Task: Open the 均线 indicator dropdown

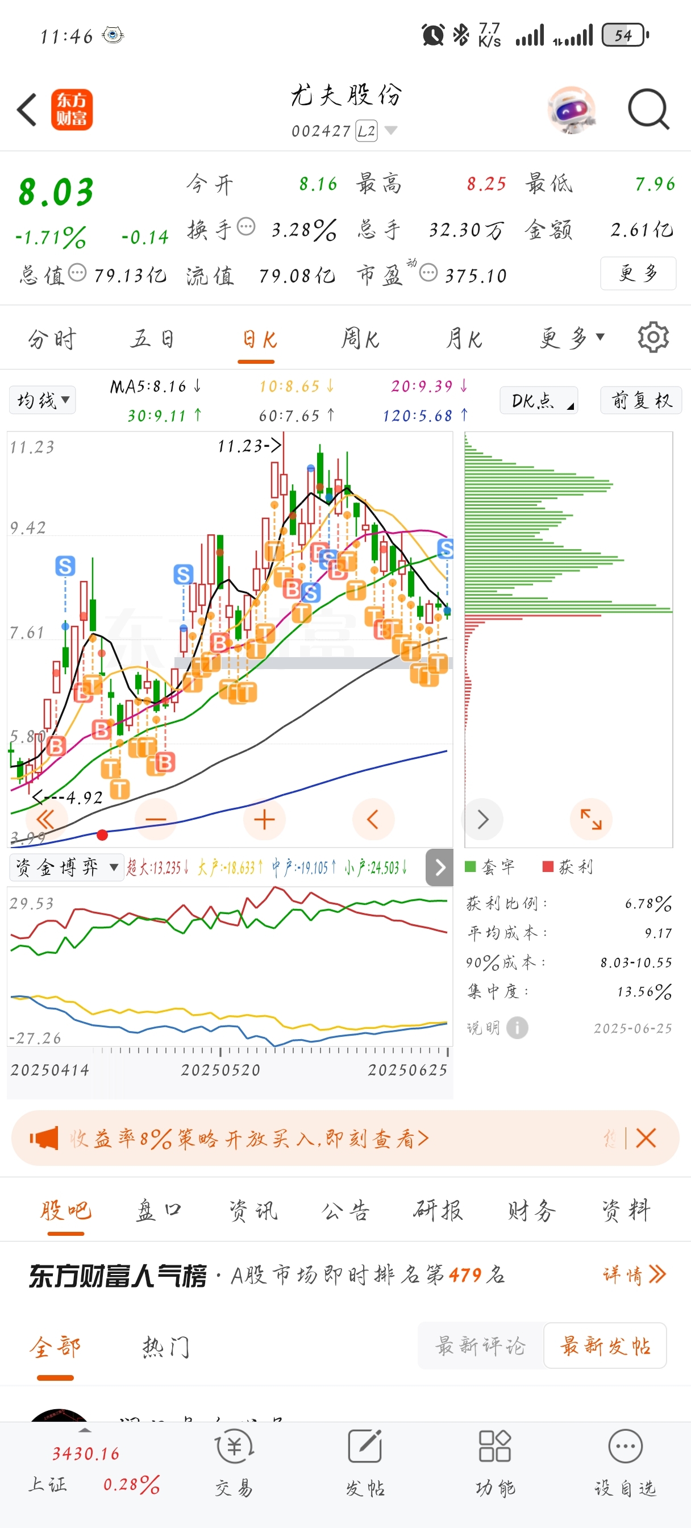Action: 43,400
